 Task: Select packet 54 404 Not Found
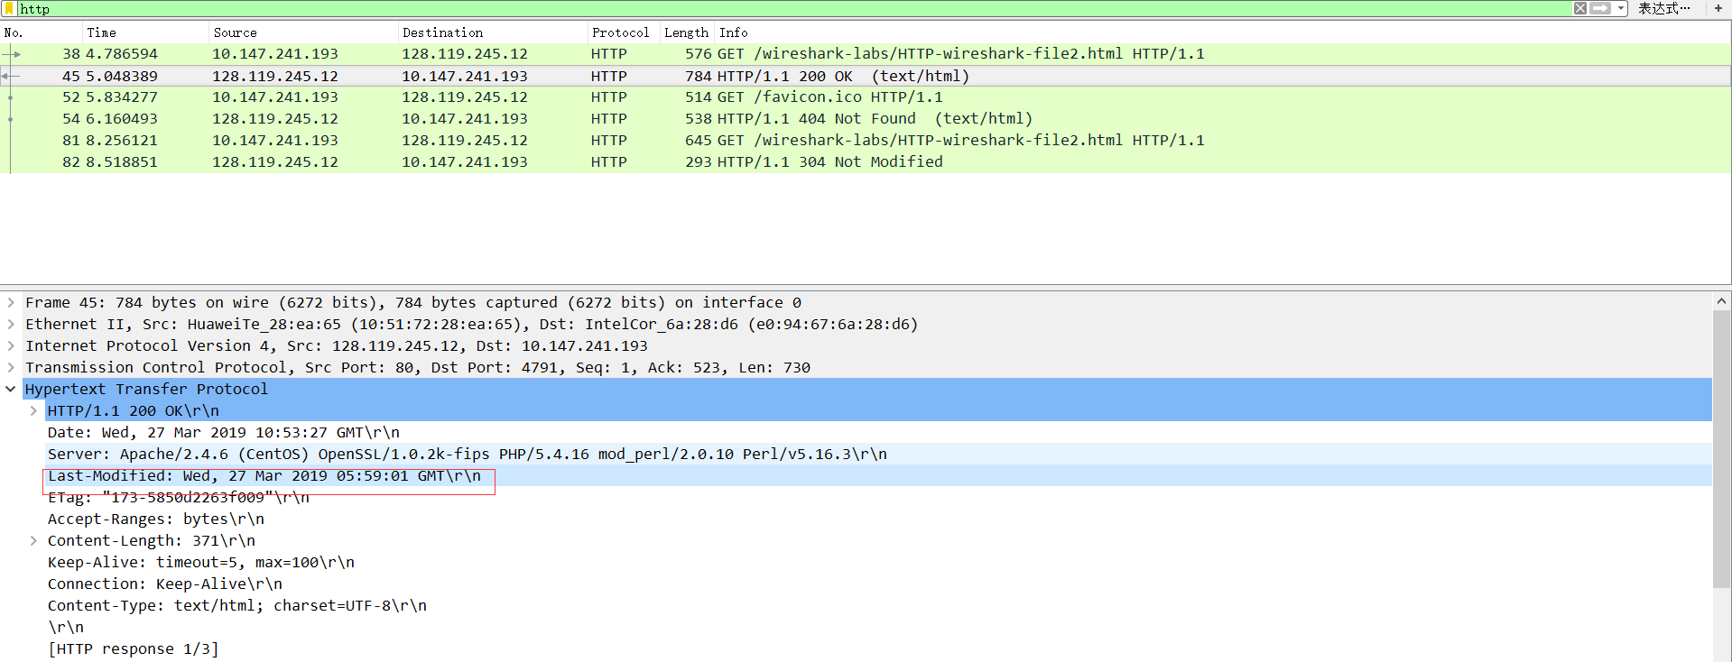pyautogui.click(x=866, y=119)
